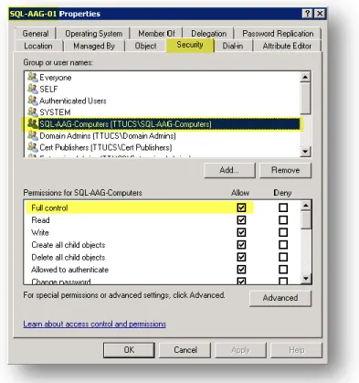Select Everyone in the group list

(x=163, y=77)
